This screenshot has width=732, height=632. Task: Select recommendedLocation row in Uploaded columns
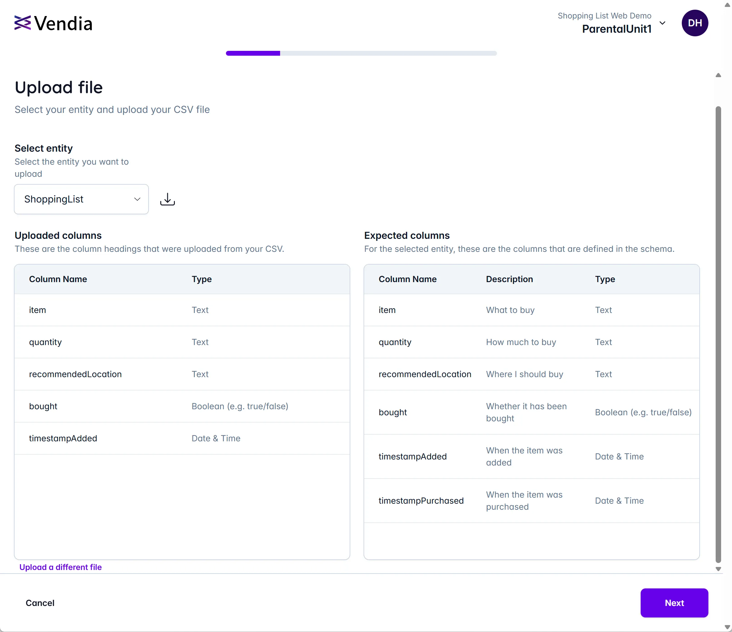(182, 374)
